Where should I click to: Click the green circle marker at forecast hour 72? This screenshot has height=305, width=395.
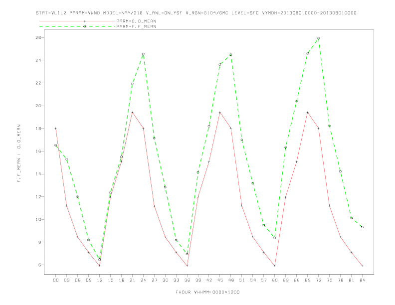(318, 38)
